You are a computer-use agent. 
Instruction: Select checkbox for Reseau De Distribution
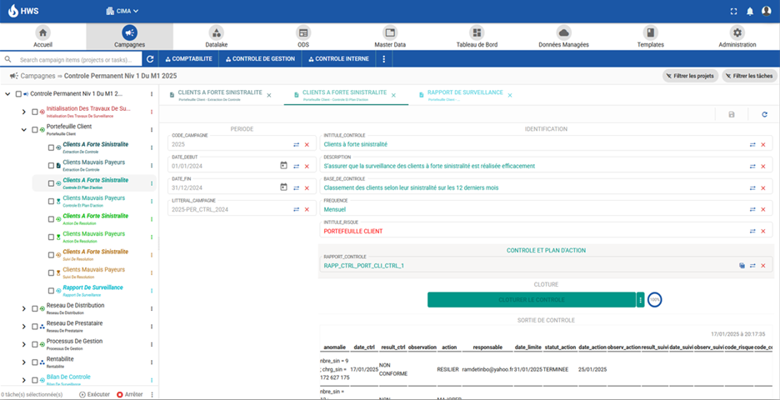point(34,308)
